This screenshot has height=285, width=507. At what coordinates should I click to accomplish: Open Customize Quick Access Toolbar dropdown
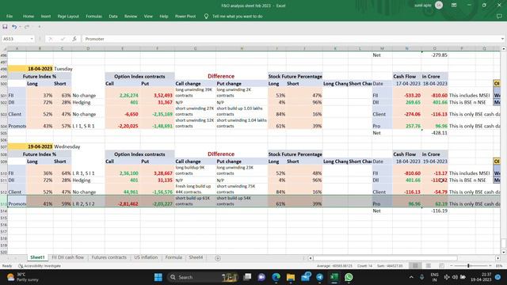39,27
